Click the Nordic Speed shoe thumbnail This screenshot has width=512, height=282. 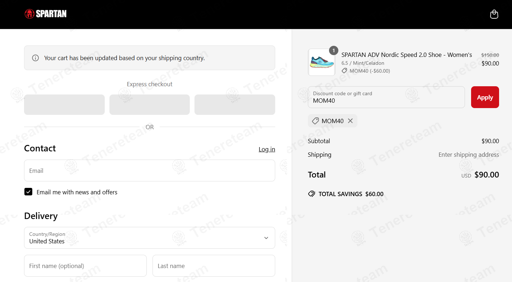coord(321,62)
